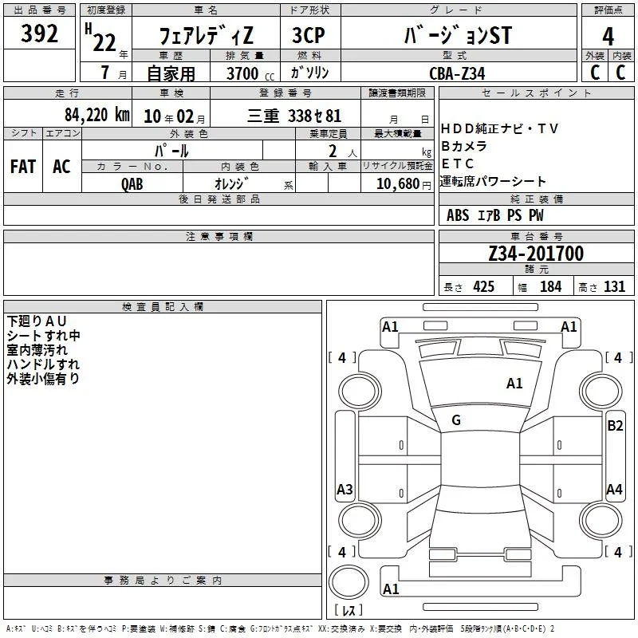Select inspector note 下廻りAU

point(36,321)
